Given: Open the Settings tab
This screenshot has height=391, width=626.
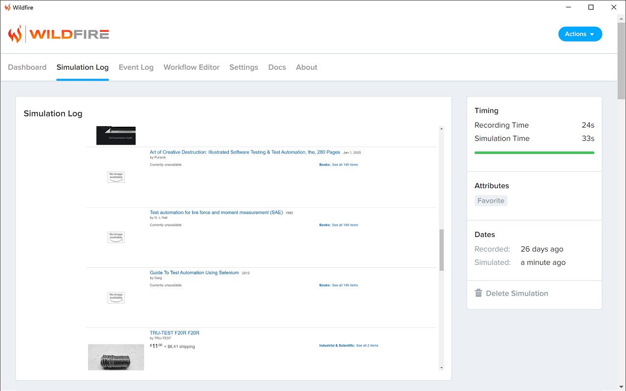Looking at the screenshot, I should (244, 67).
